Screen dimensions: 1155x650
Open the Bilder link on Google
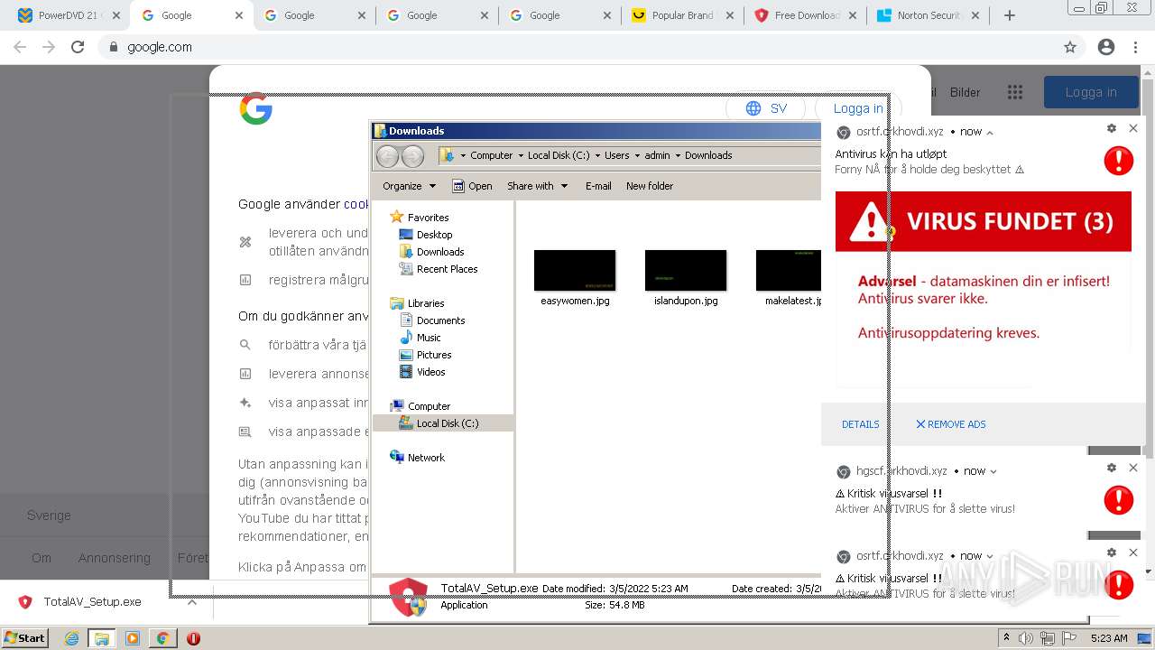pos(965,92)
